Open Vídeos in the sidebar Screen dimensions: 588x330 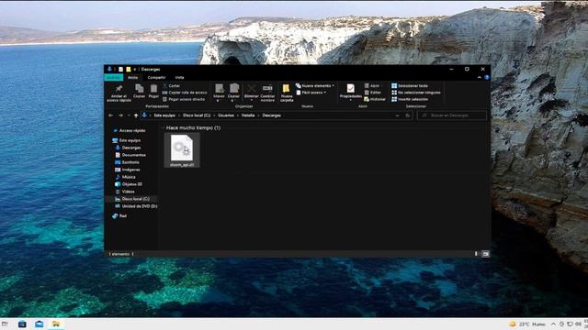[125, 192]
